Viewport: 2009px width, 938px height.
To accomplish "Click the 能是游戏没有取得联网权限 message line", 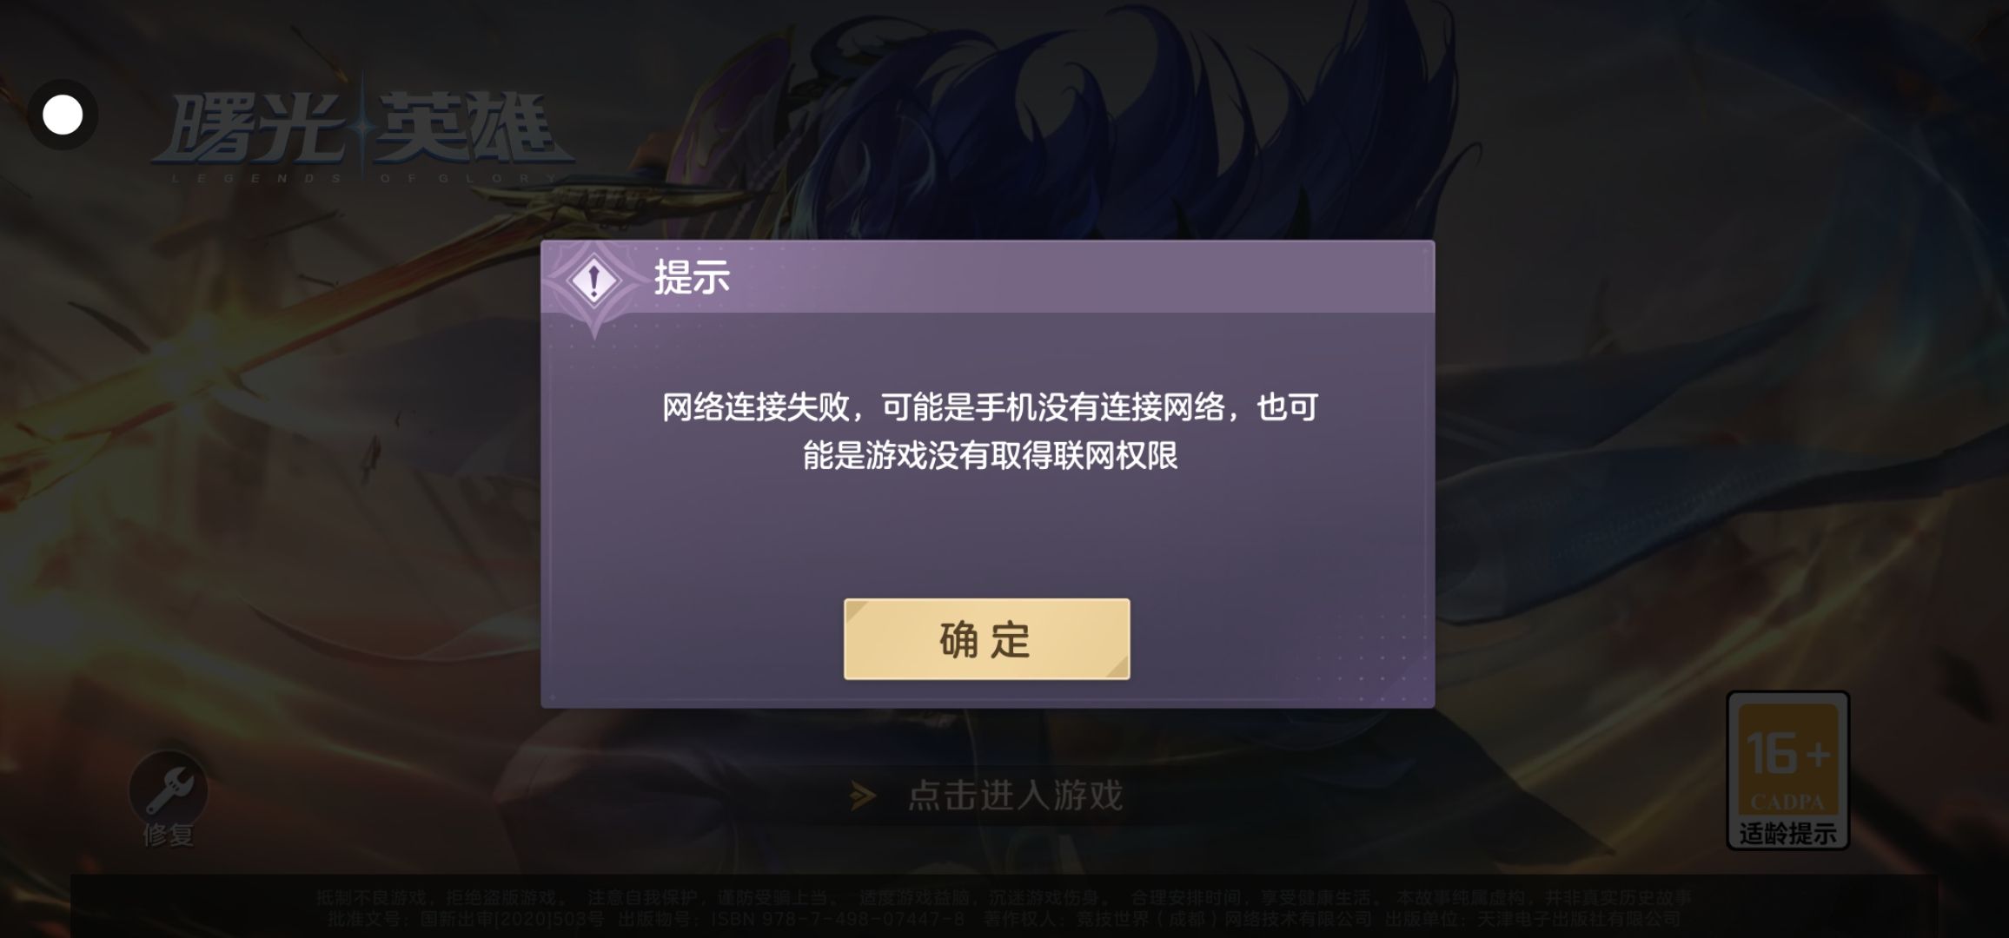I will (x=990, y=456).
